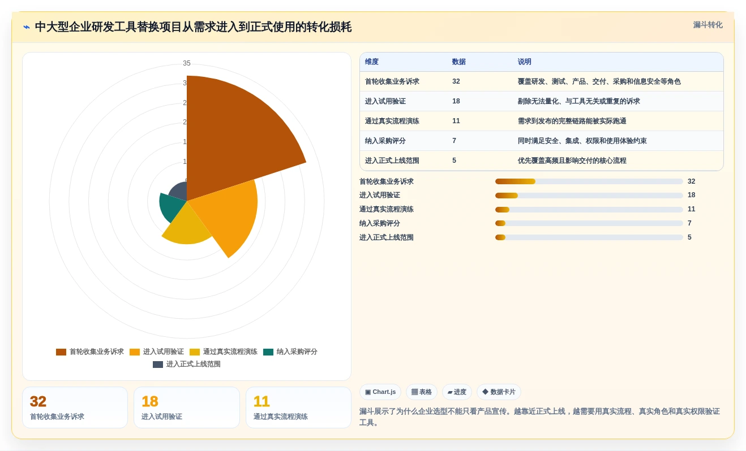Click the Chart.js chip
The width and height of the screenshot is (746, 451).
pos(380,392)
